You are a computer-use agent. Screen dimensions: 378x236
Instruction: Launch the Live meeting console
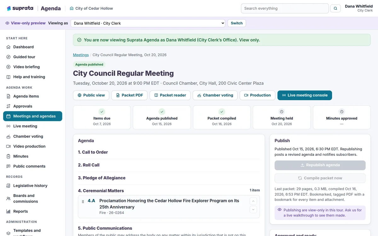tap(305, 95)
